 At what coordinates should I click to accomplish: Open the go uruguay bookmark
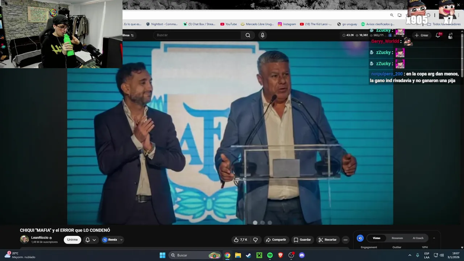click(x=347, y=24)
